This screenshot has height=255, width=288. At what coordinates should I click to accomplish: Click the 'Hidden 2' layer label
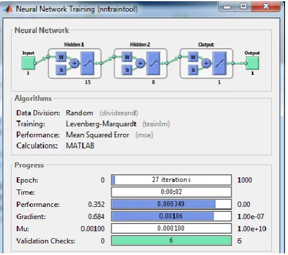point(140,45)
